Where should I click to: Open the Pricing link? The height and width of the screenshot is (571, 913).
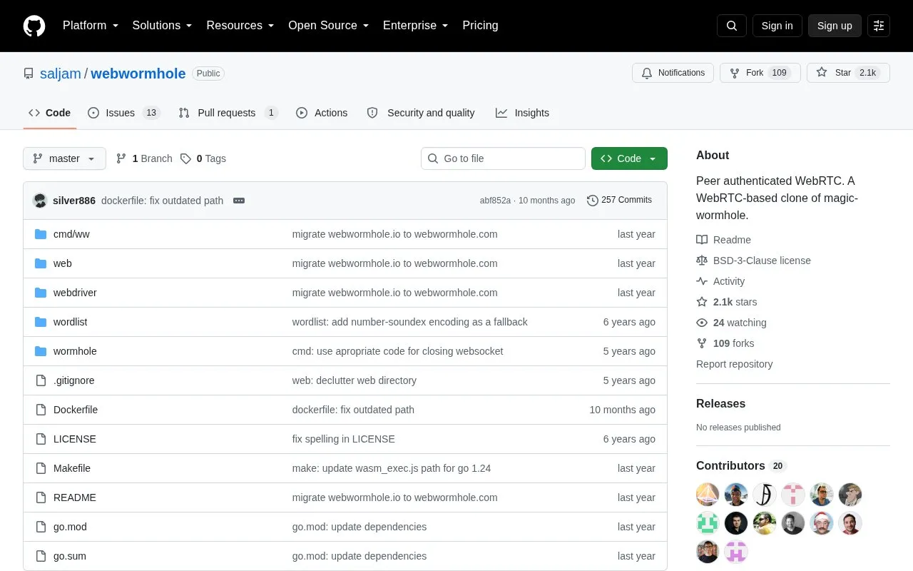pos(480,26)
